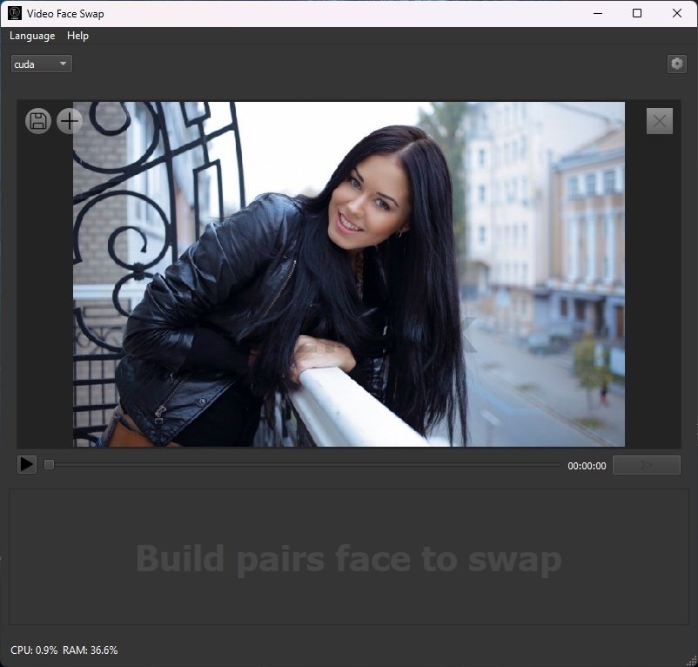Click the Video Face Swap app icon
The height and width of the screenshot is (667, 698).
15,13
